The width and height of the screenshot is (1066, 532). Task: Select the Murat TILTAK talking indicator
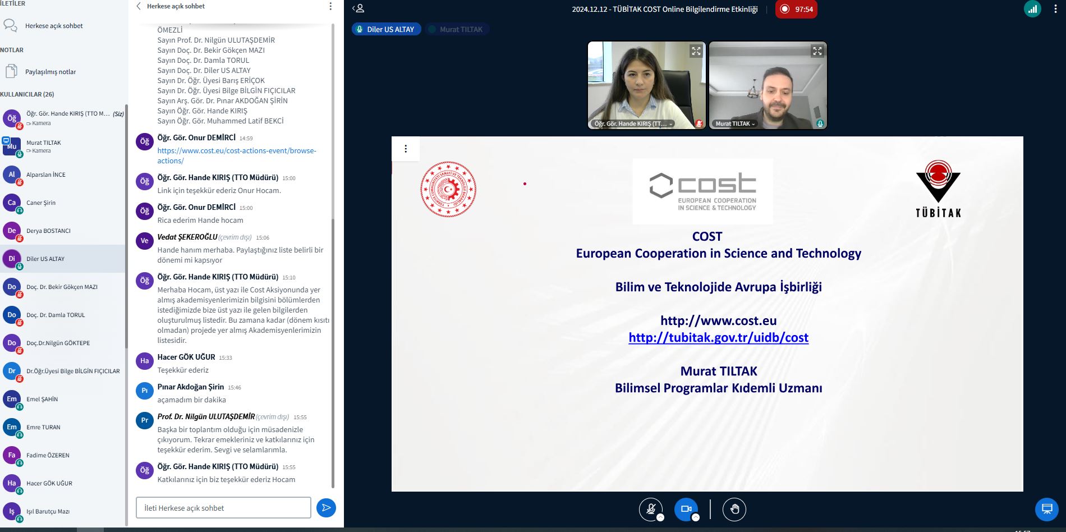point(456,29)
